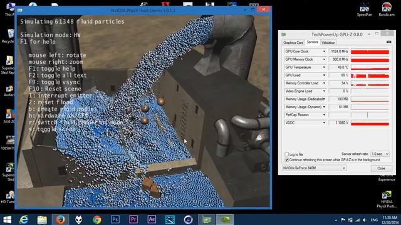Click GPU Core Clock history graph
Viewport: 401px width, 225px height.
point(370,51)
